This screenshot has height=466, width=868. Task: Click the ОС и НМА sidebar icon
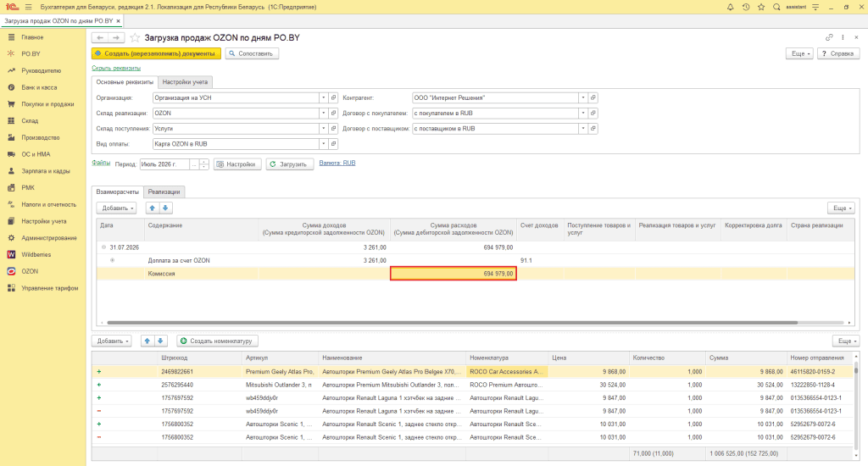click(x=11, y=154)
